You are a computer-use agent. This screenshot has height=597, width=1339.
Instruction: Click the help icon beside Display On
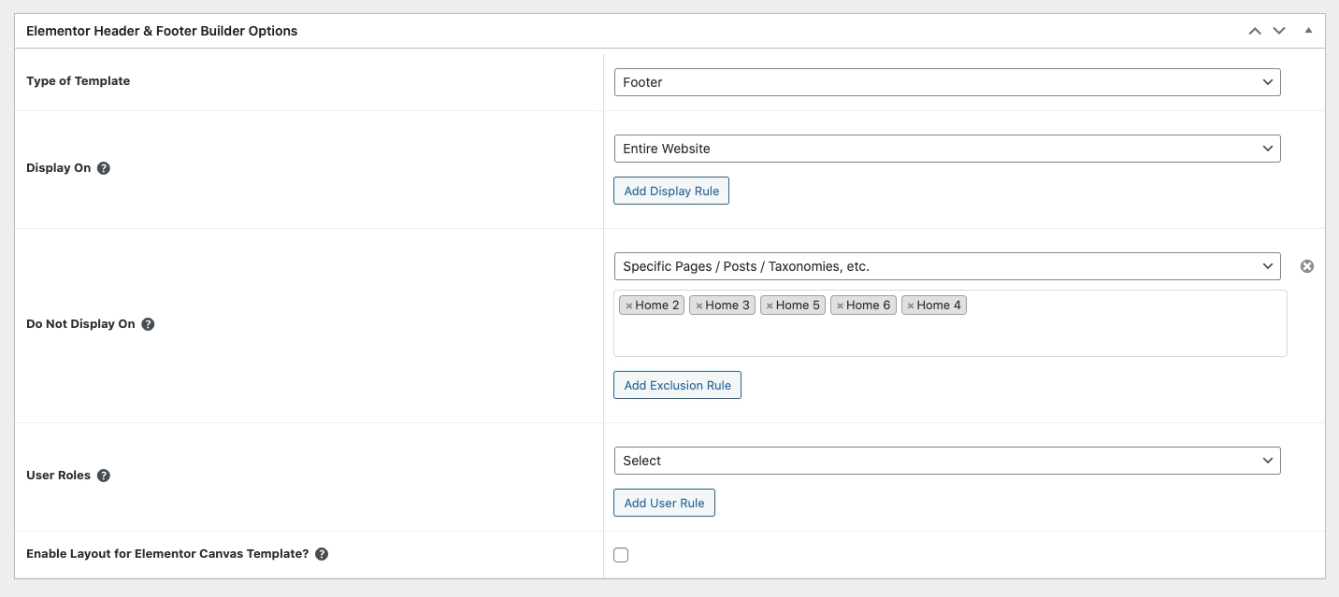(x=104, y=168)
